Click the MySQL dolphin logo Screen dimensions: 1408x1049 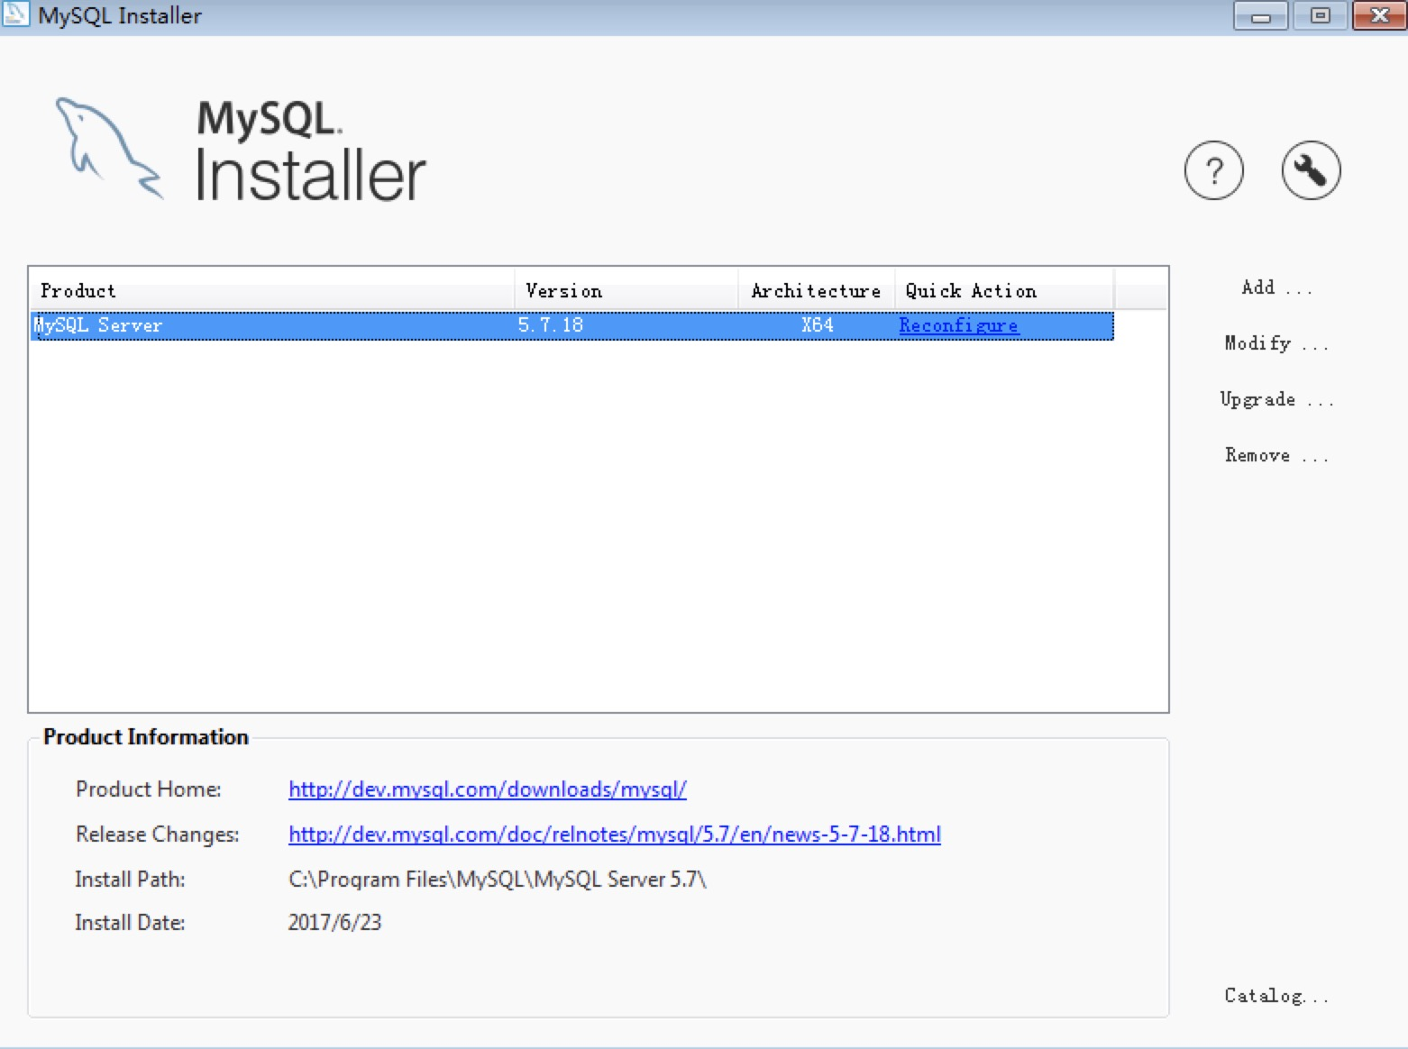pyautogui.click(x=108, y=148)
